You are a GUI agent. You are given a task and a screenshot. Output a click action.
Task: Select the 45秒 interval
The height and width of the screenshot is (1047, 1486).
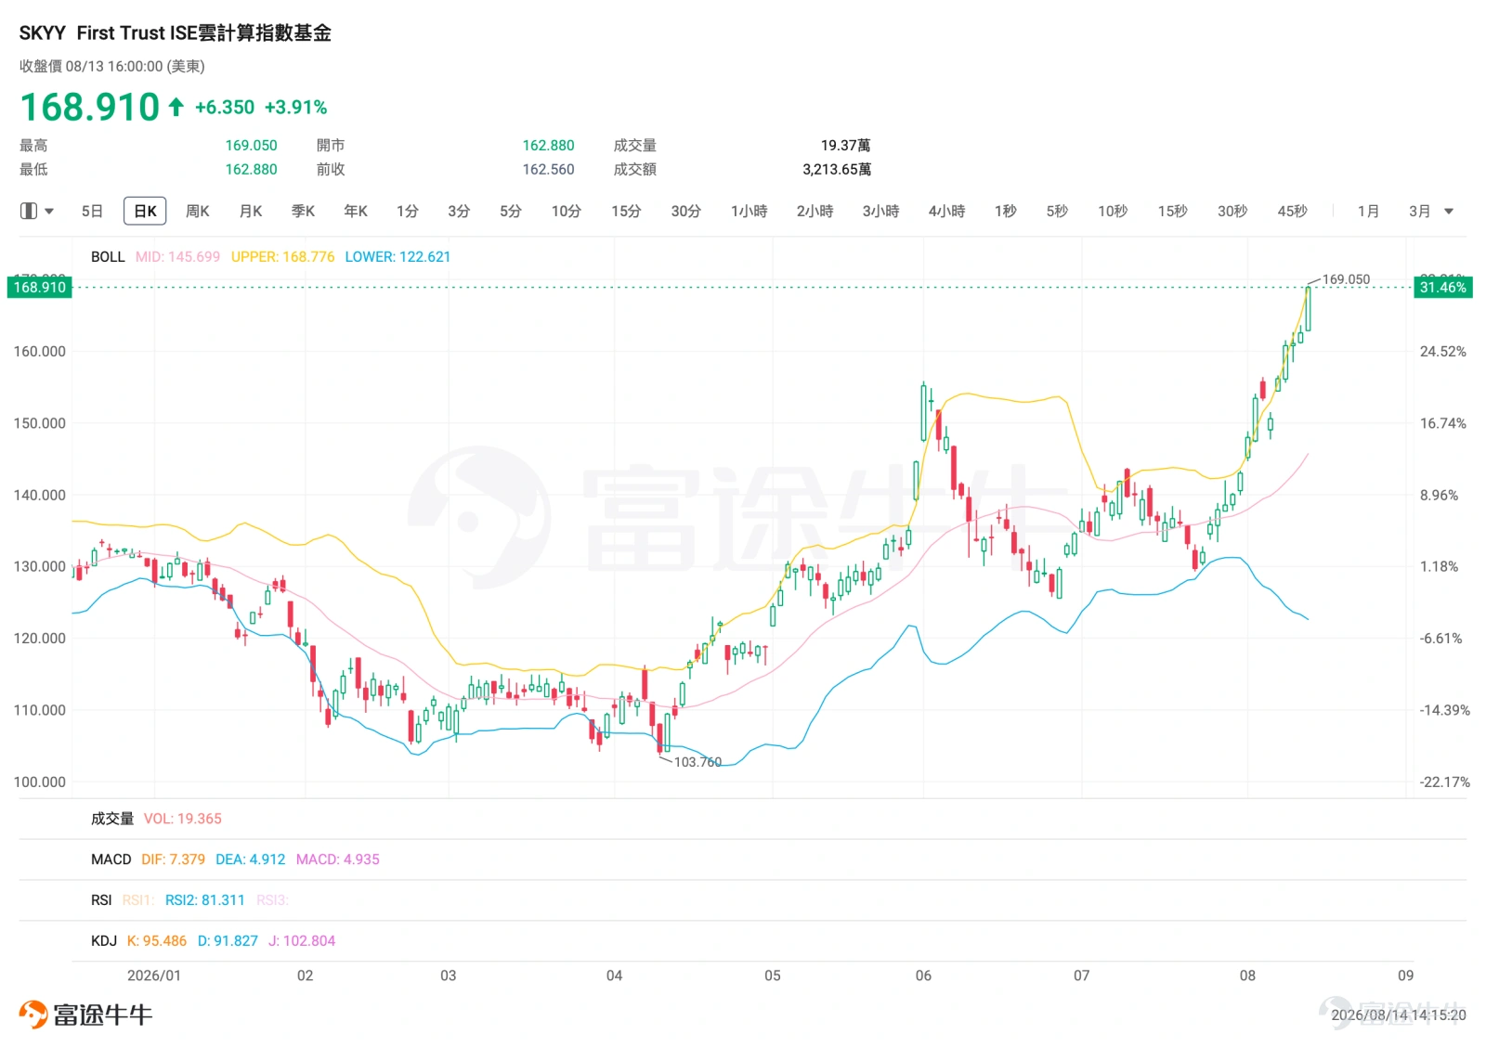[x=1293, y=212]
